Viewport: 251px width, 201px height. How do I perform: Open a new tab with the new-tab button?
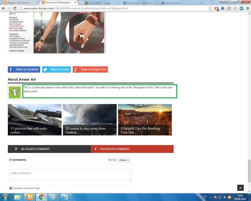[x=82, y=3]
